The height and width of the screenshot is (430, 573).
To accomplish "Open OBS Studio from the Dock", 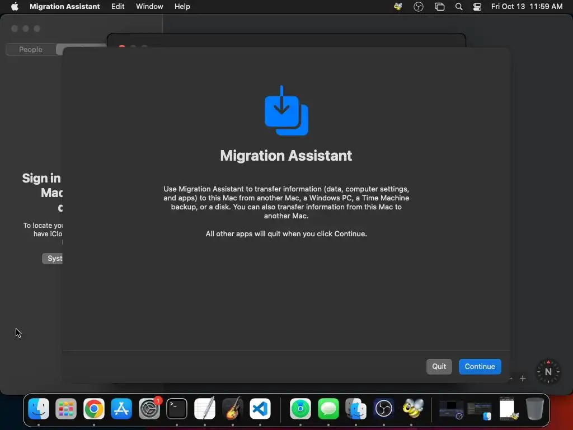I will tap(384, 408).
